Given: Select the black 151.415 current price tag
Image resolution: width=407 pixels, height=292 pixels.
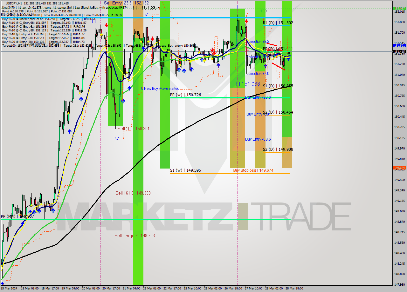Looking at the screenshot, I should click(x=399, y=51).
